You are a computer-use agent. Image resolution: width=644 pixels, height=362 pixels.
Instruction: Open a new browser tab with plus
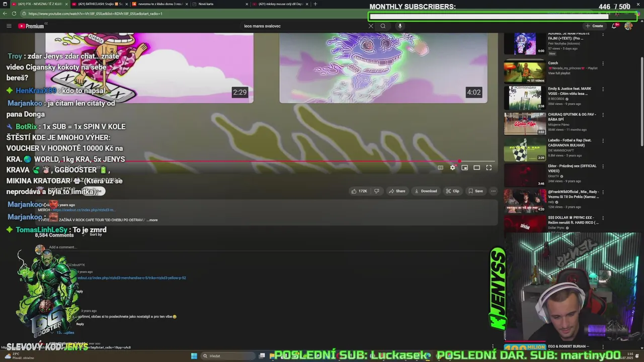pos(315,4)
